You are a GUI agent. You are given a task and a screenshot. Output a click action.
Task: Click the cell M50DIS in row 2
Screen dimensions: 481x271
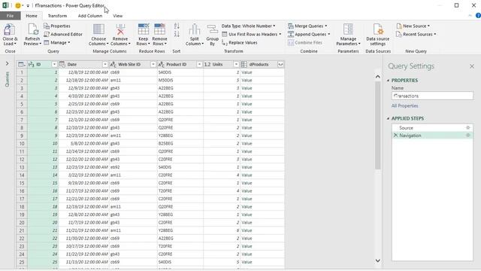(180, 81)
